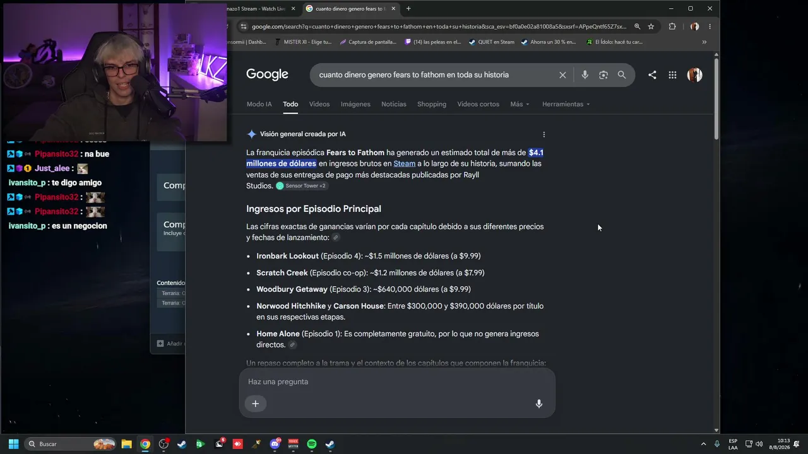Open the Captura de pantalla bookmark
Viewport: 808px width, 454px height.
click(368, 42)
